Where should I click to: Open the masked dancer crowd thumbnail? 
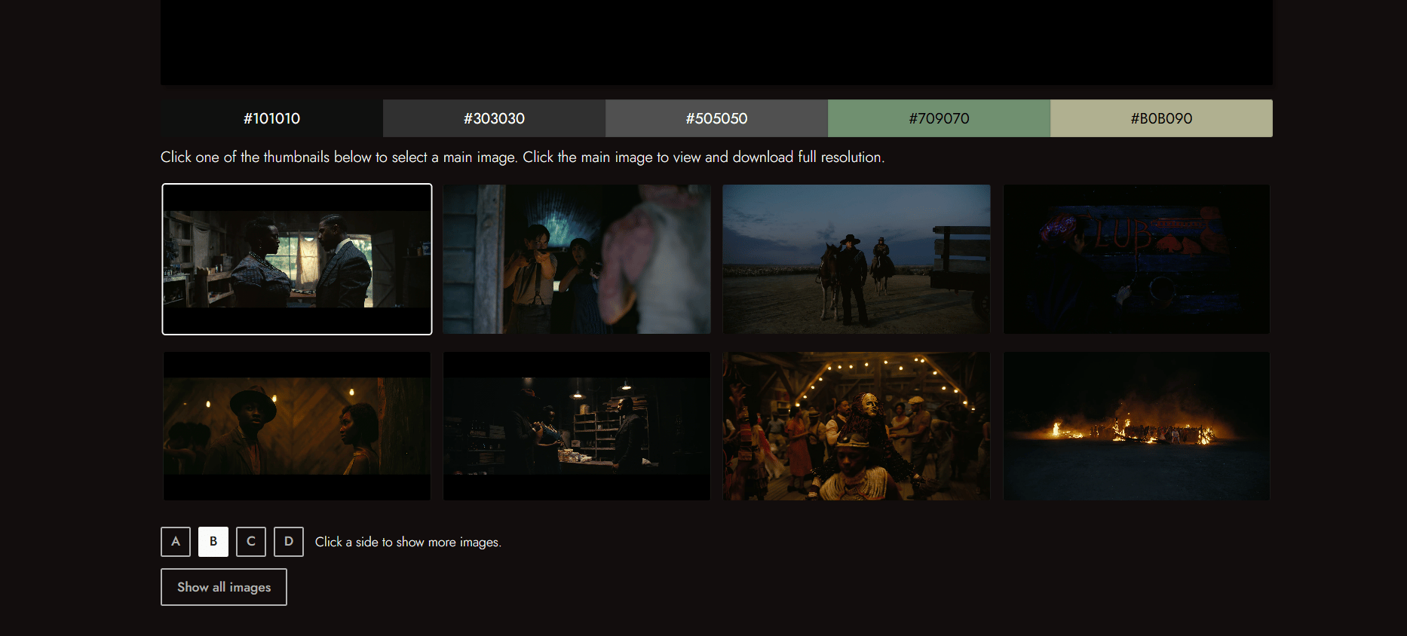857,426
